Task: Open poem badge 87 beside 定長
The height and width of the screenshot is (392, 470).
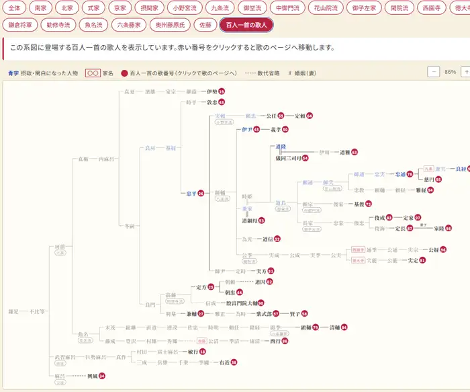Action: pyautogui.click(x=410, y=229)
